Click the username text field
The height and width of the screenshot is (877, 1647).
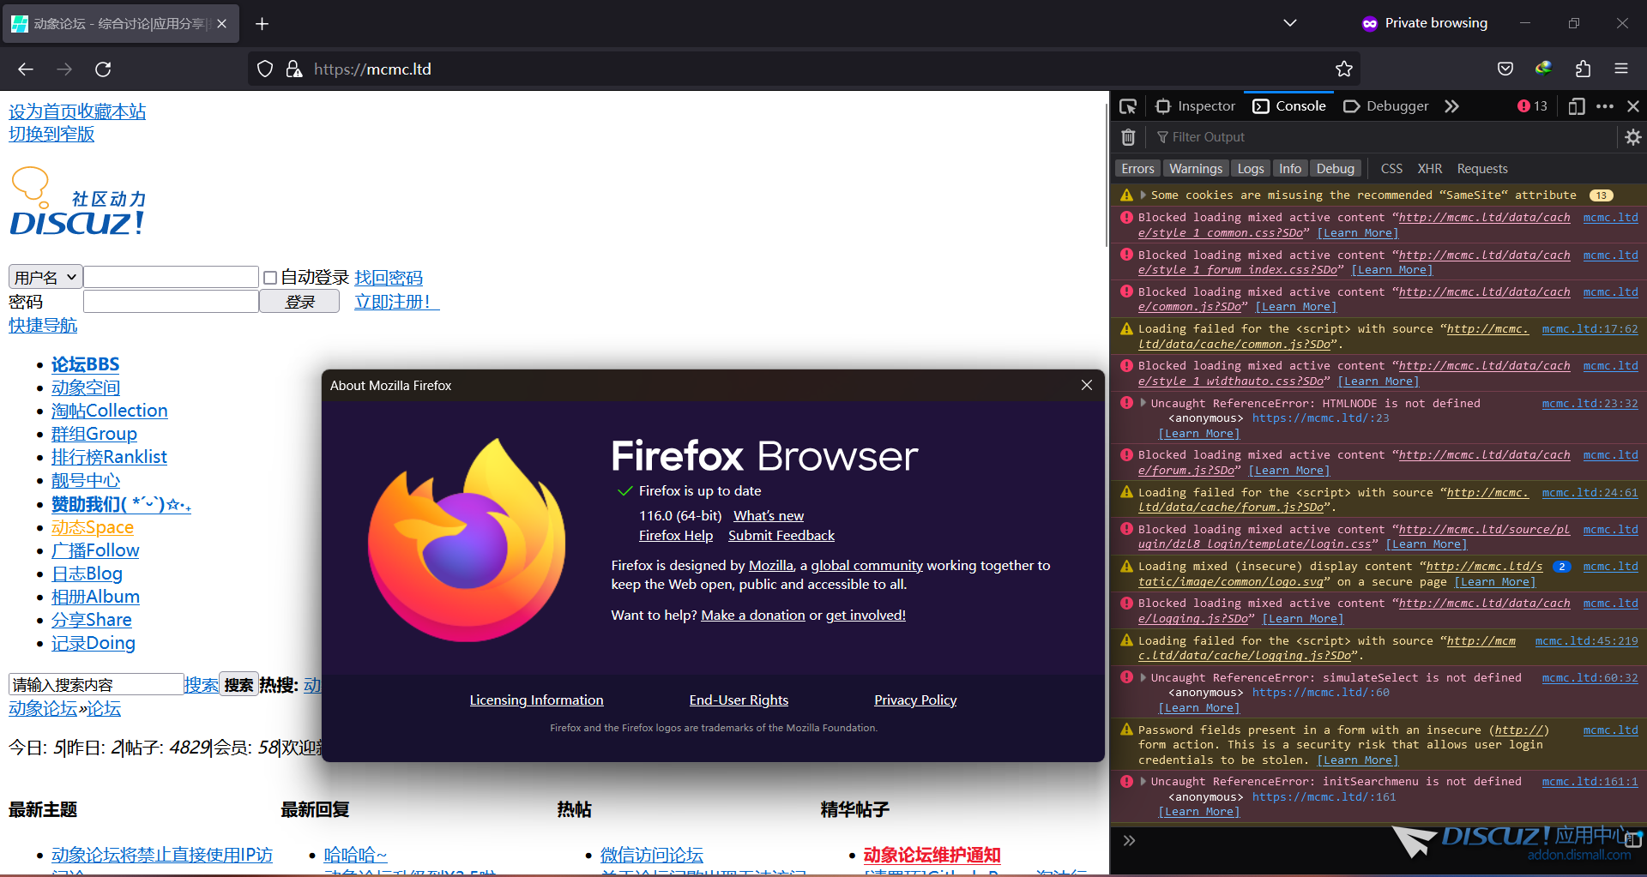(171, 277)
